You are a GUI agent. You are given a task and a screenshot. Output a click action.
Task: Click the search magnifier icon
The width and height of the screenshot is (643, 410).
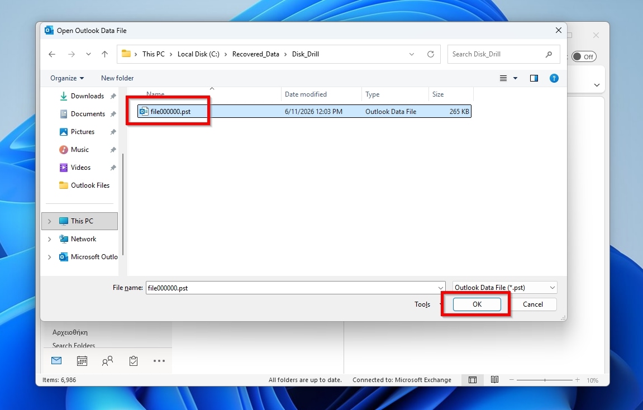tap(549, 54)
